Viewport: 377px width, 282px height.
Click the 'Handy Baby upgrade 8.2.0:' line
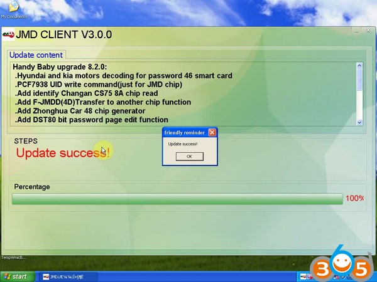60,66
